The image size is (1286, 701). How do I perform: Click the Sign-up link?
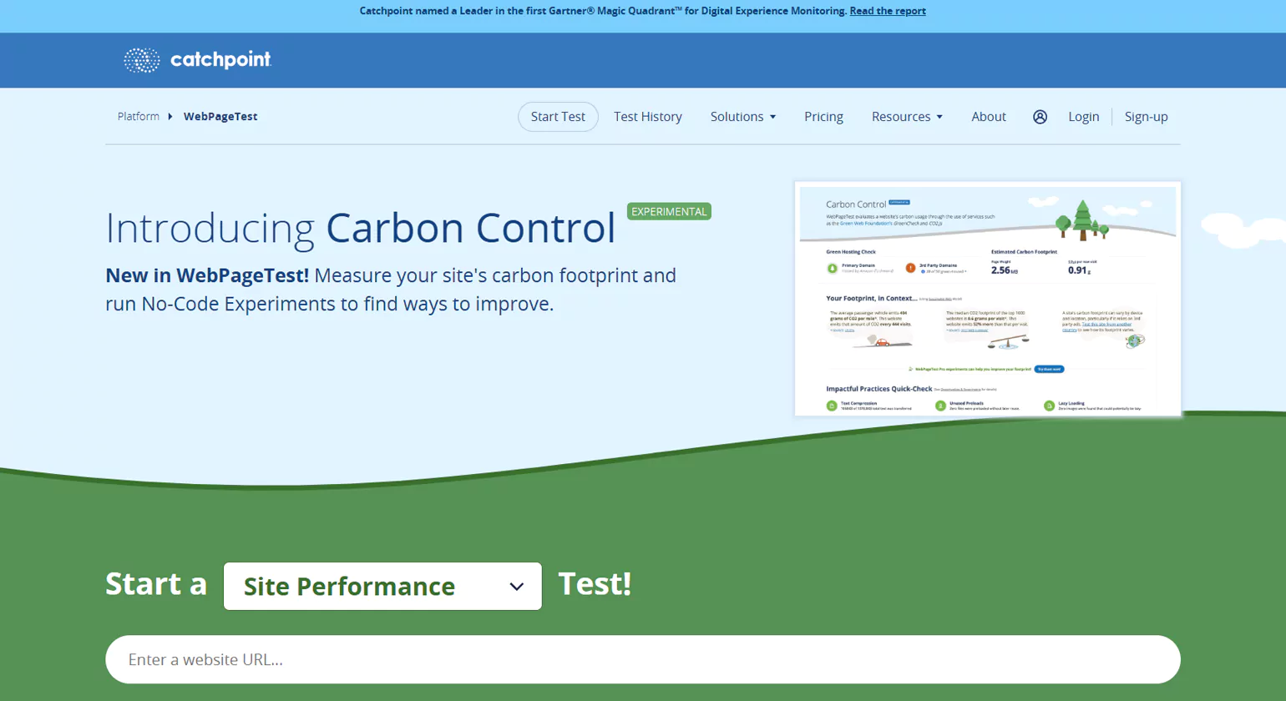[1146, 117]
